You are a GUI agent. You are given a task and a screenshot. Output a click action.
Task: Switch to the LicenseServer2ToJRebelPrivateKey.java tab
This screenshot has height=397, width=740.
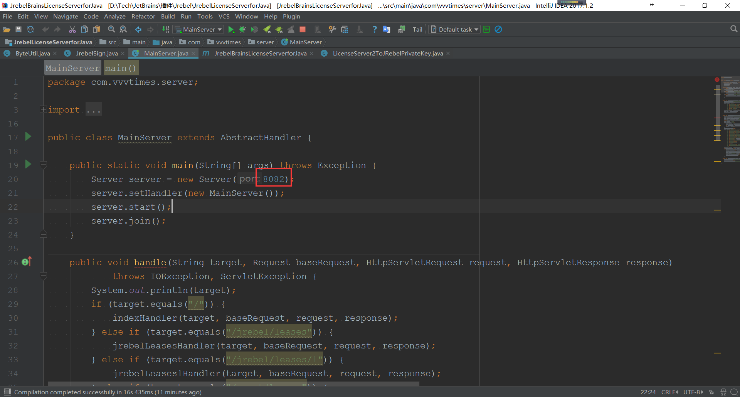coord(388,54)
